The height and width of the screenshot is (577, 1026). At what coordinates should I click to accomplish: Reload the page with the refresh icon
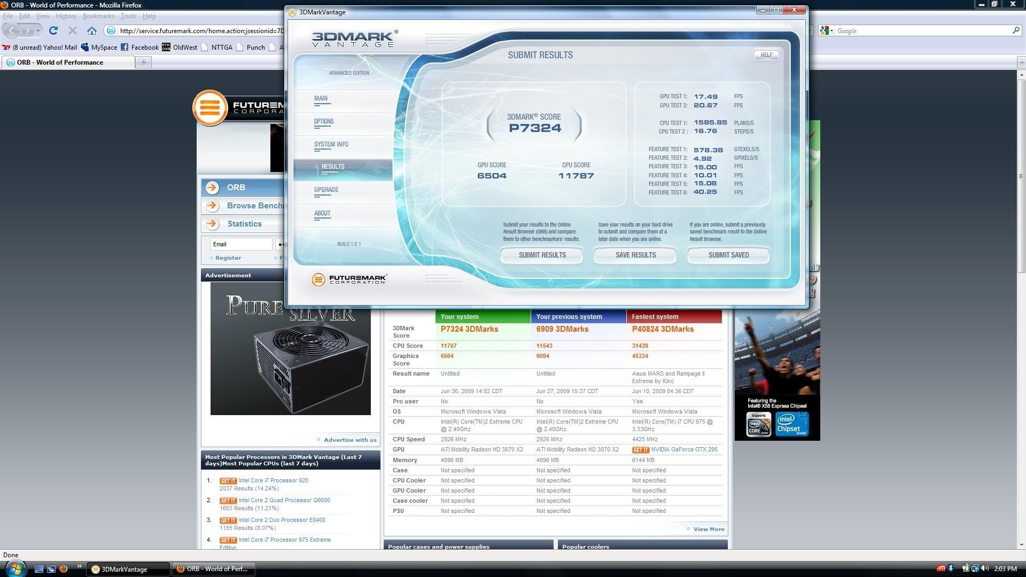pyautogui.click(x=53, y=30)
